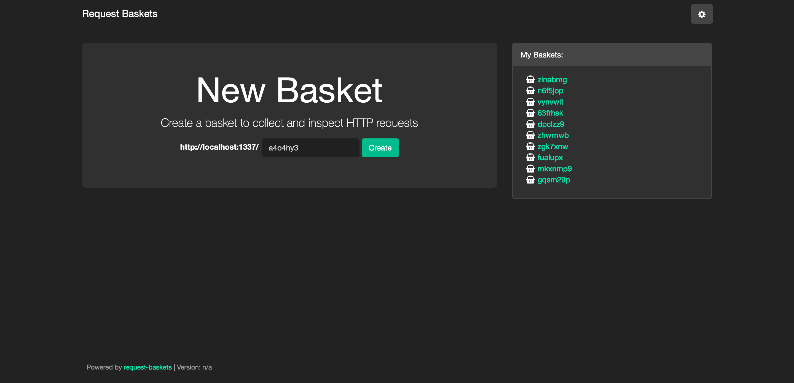The image size is (794, 383).
Task: Open the request-baskets footer link
Action: point(147,367)
